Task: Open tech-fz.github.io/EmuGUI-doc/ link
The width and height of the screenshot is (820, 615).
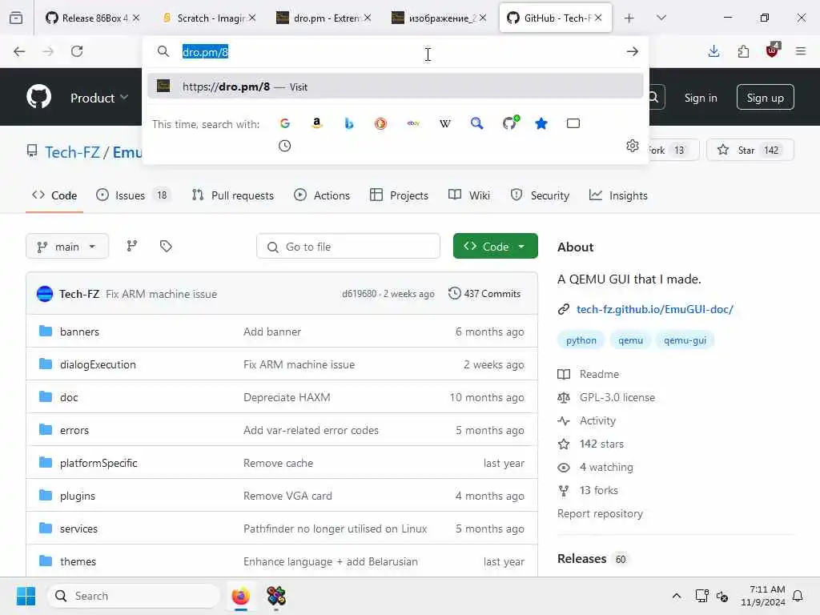Action: tap(655, 309)
